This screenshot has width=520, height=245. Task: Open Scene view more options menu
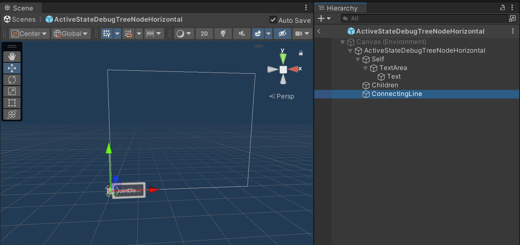click(306, 8)
